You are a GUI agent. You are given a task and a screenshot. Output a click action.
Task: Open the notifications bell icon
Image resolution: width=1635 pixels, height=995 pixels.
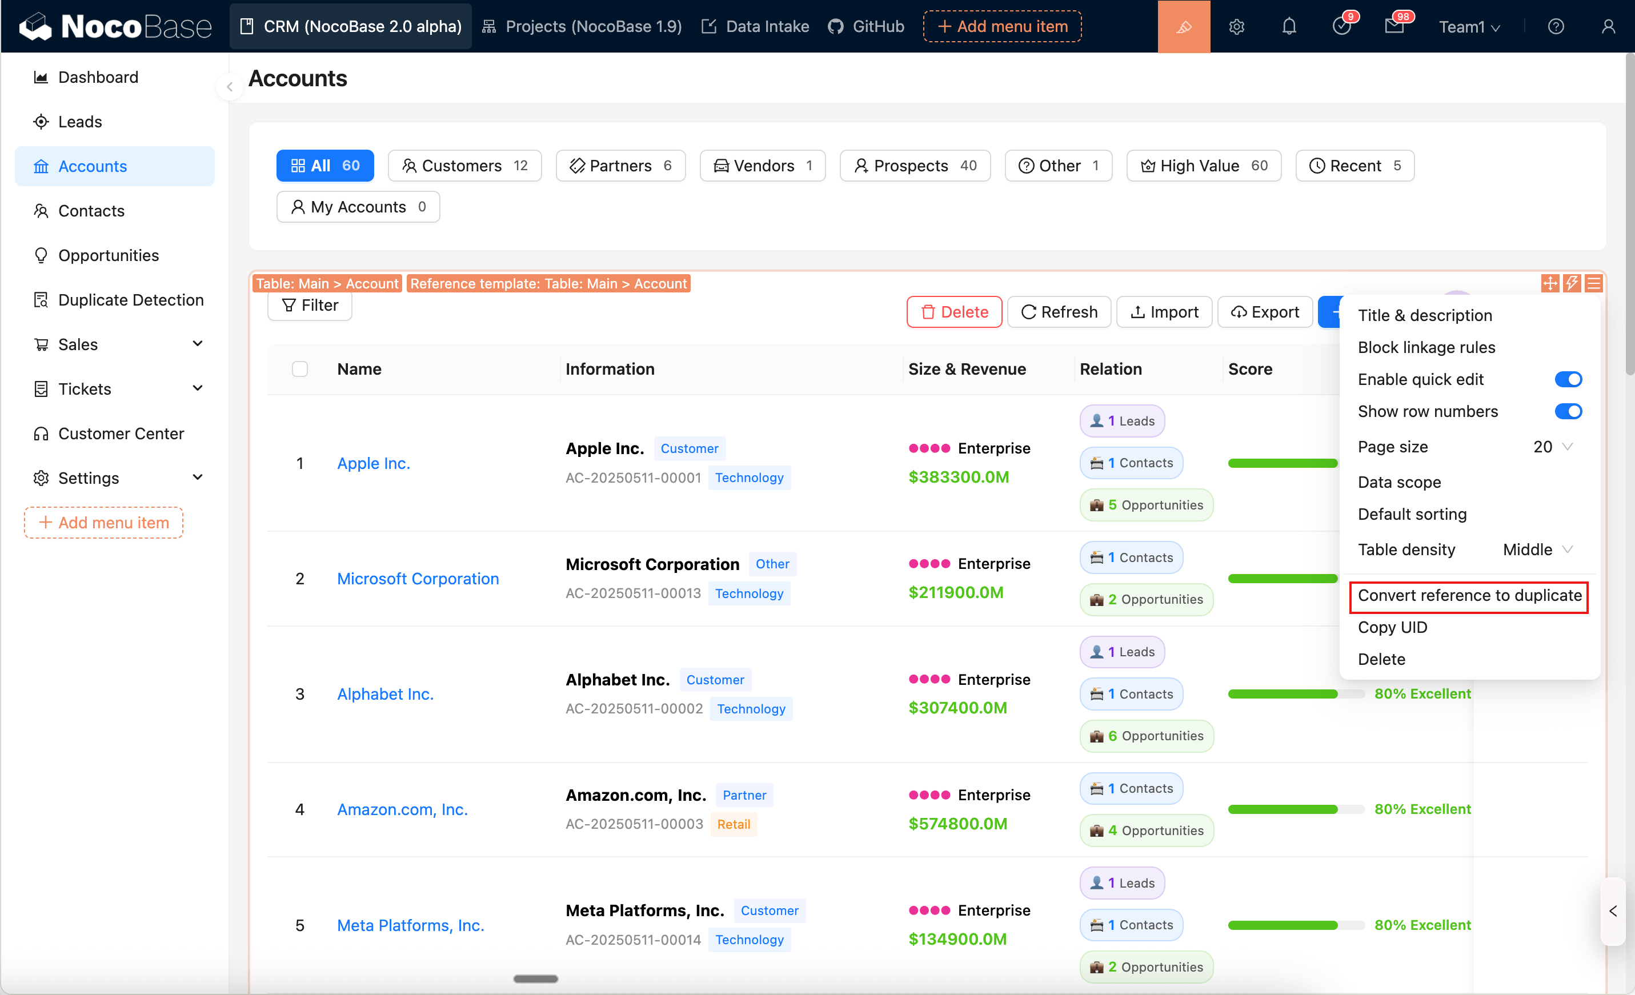point(1289,26)
